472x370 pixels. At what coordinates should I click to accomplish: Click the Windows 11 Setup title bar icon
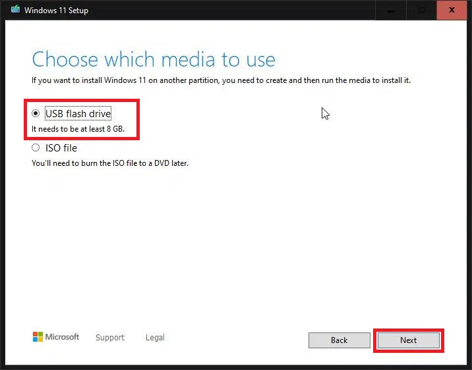click(15, 10)
